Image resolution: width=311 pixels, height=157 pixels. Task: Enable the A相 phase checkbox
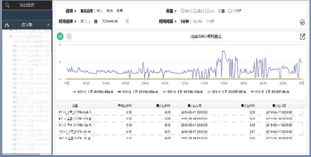click(182, 11)
